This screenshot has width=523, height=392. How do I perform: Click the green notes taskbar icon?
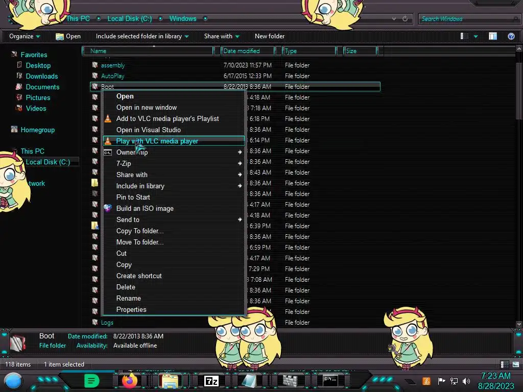click(91, 380)
